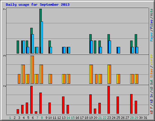Click the red kB bar for day 13
Screen dimensions: 155x121
63,105
